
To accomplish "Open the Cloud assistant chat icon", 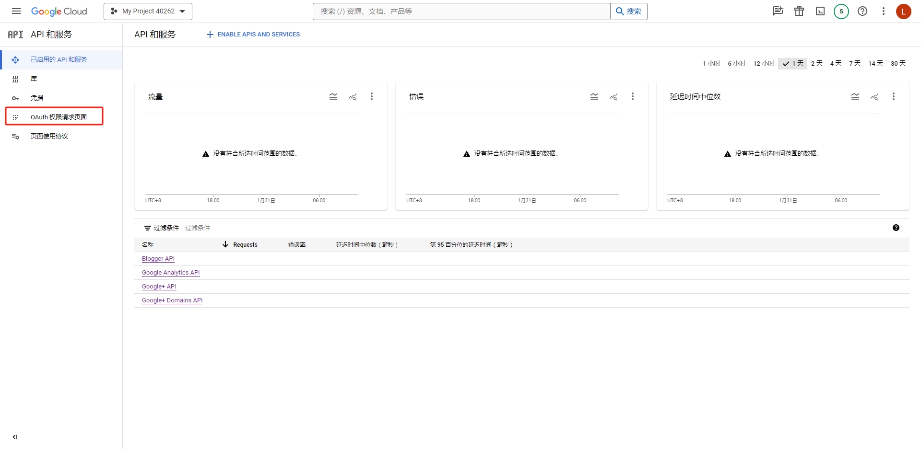I will coord(778,11).
